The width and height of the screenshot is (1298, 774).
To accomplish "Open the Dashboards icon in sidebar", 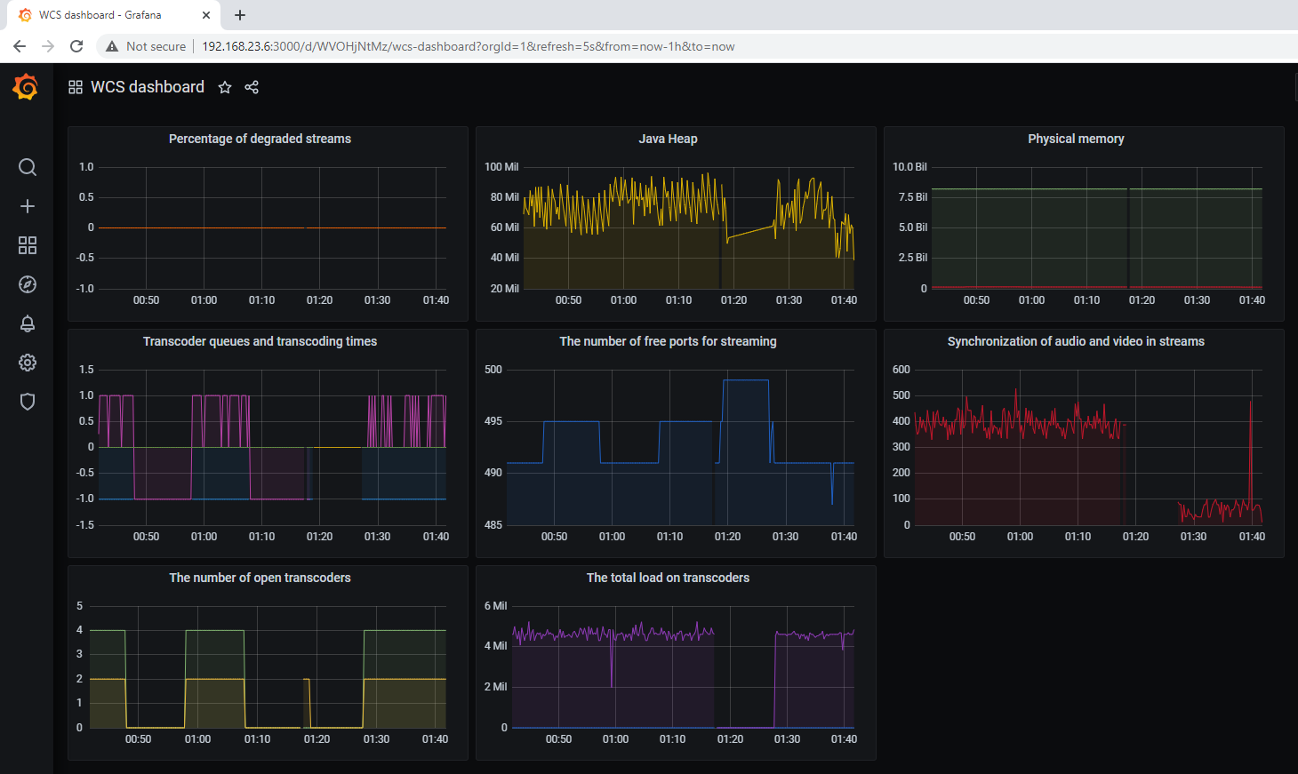I will coord(27,245).
